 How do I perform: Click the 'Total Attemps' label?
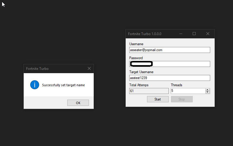(x=139, y=85)
